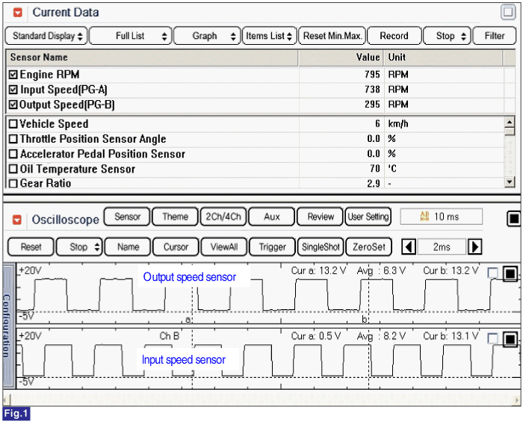Image resolution: width=523 pixels, height=422 pixels.
Task: Click black square icon on output speed channel
Action: (x=510, y=274)
